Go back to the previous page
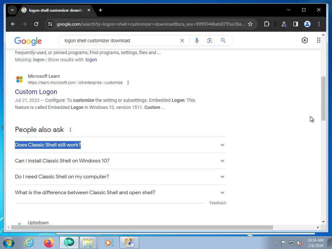Screen dimensions: 332x249 pyautogui.click(x=13, y=24)
